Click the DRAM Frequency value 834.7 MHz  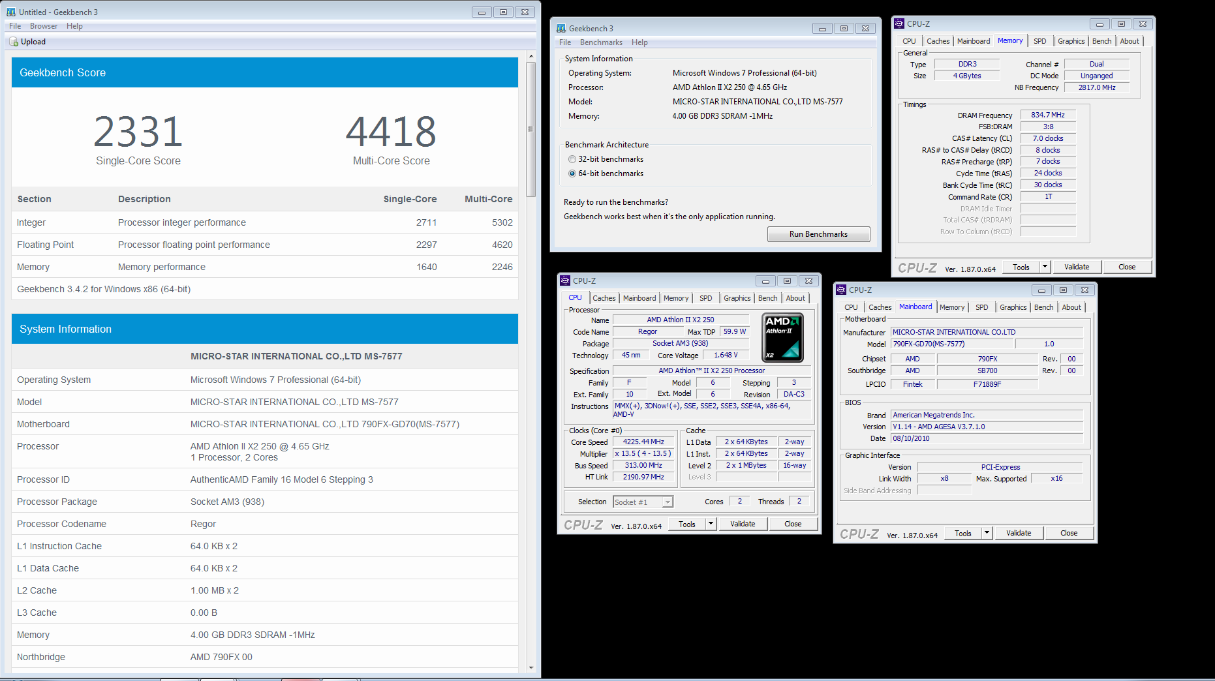[1048, 115]
